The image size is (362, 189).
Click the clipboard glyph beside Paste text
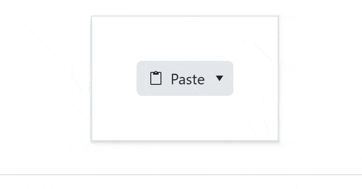(156, 78)
